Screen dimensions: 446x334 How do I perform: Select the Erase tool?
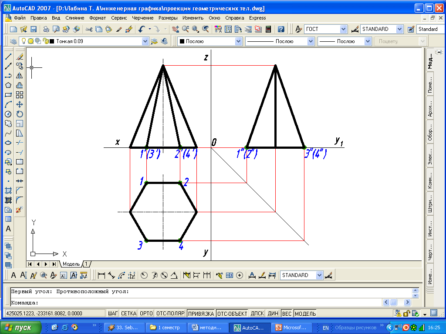20,57
